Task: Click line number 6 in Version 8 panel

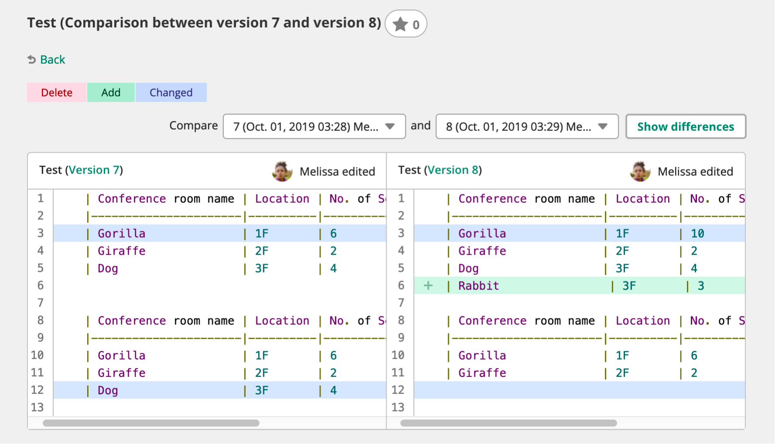Action: click(x=401, y=286)
